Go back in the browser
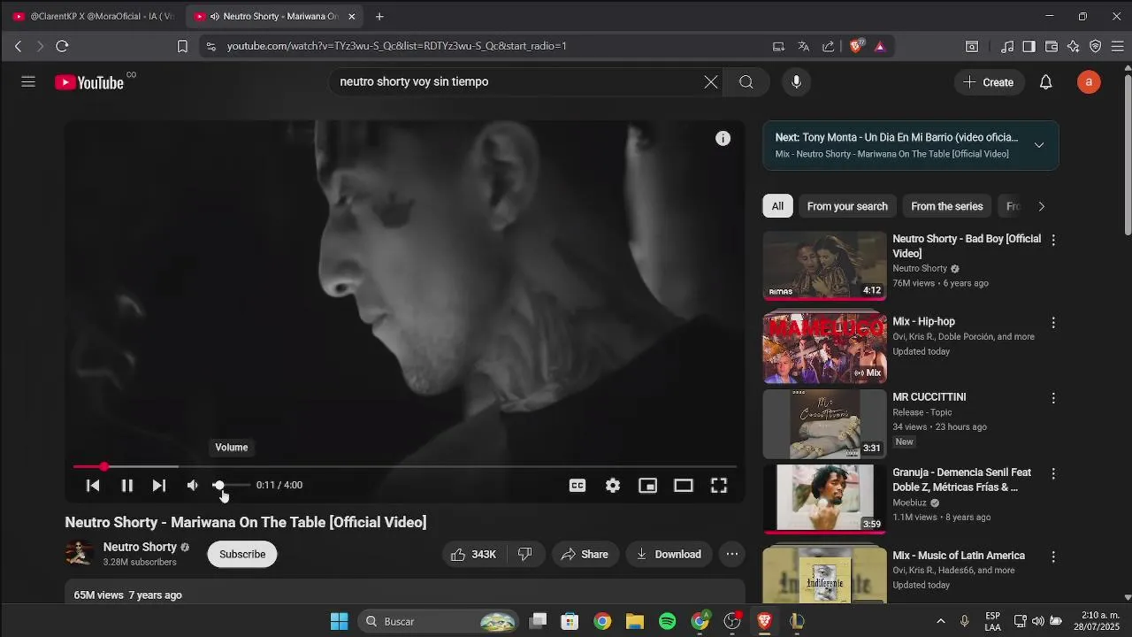The height and width of the screenshot is (637, 1132). click(x=18, y=46)
